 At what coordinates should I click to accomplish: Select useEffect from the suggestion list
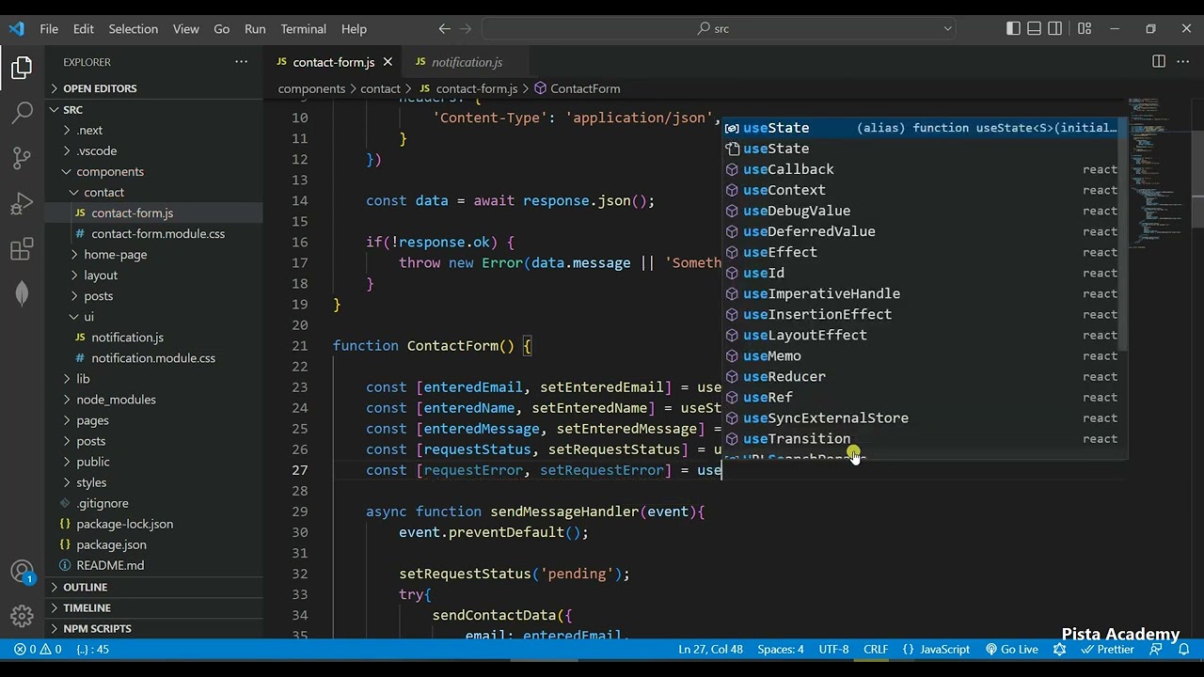[x=921, y=252]
